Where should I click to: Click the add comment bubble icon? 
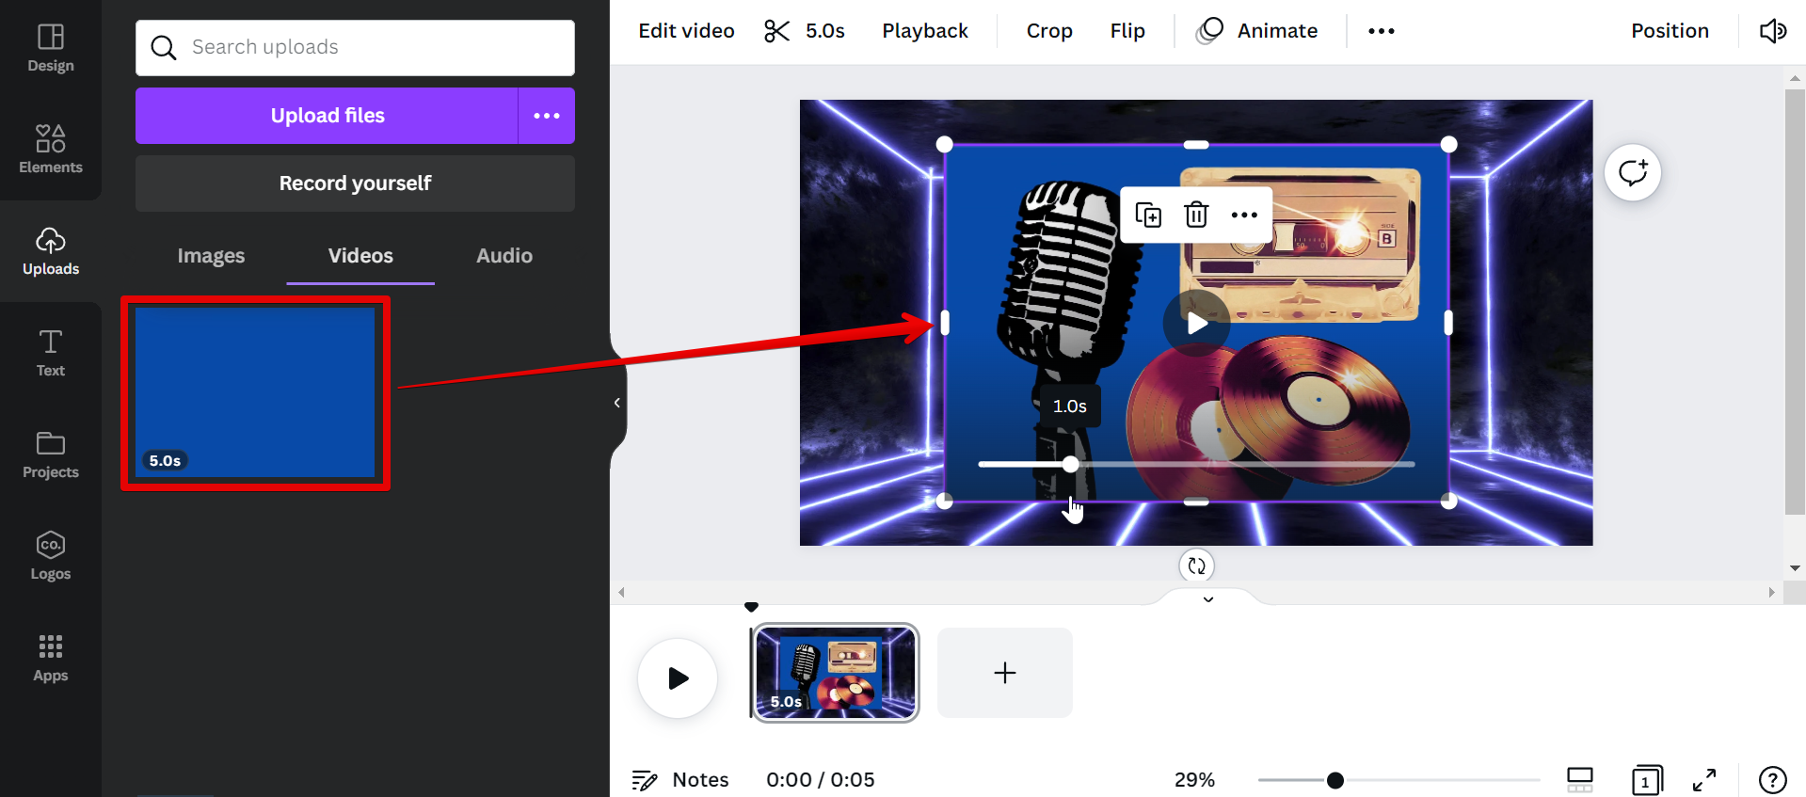click(x=1633, y=172)
